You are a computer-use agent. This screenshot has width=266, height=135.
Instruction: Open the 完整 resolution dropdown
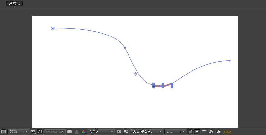pos(101,131)
